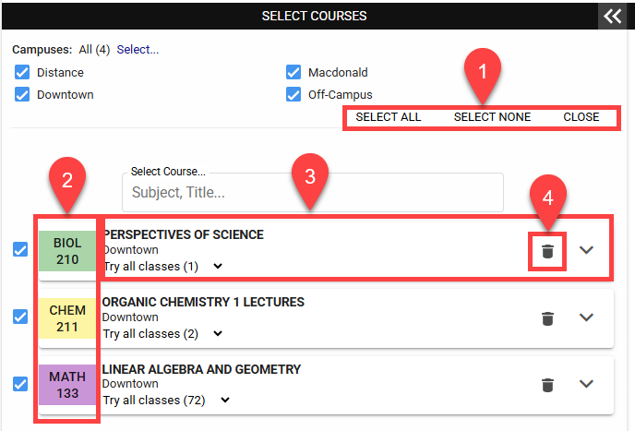
Task: Expand BIOL 210 course details chevron
Action: pyautogui.click(x=586, y=250)
